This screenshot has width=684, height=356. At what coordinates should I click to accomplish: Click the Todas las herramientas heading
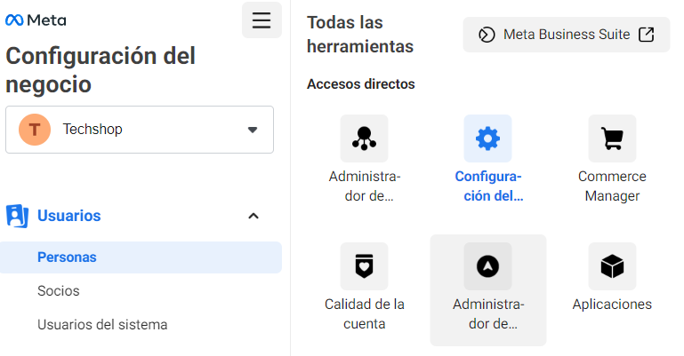(360, 35)
